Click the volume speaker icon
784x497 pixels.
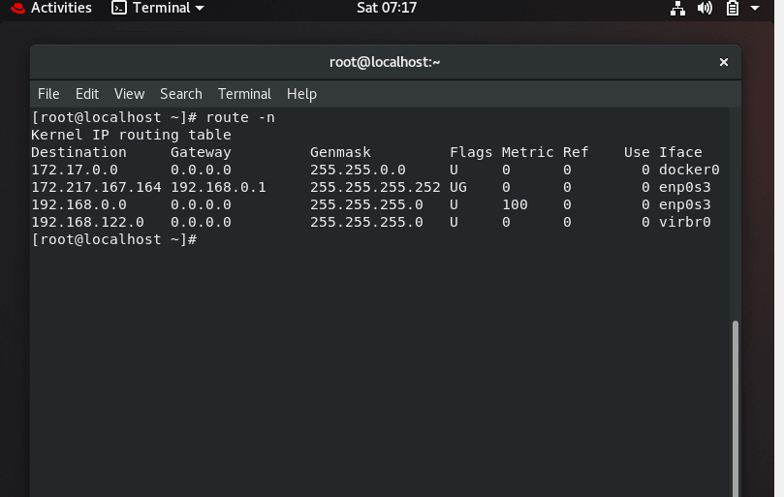pos(705,8)
